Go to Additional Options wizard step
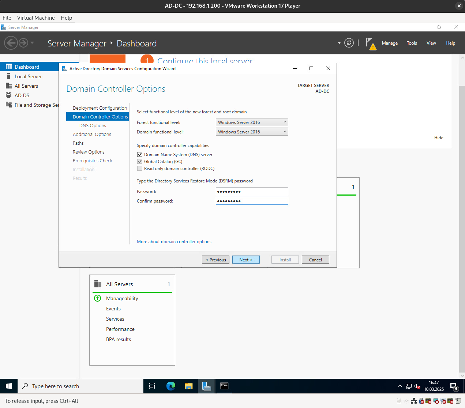 coord(92,134)
